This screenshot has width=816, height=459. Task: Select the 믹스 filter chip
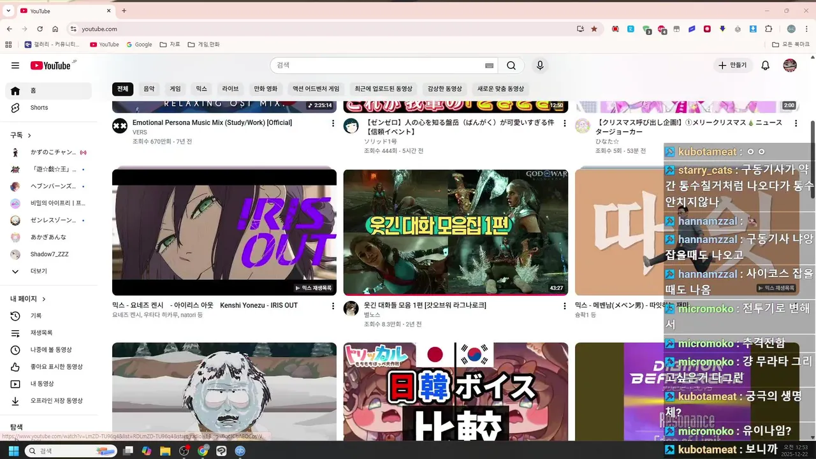point(201,89)
